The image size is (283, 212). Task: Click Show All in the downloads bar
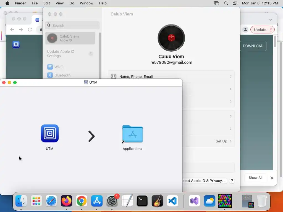[255, 178]
